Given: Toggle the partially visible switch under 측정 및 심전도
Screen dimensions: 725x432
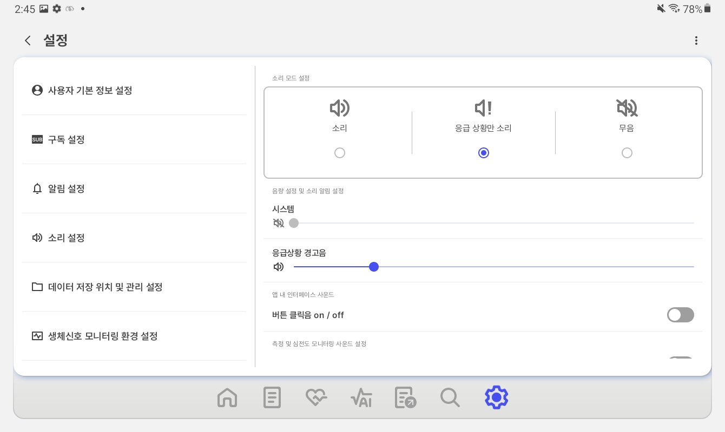Looking at the screenshot, I should coord(680,357).
